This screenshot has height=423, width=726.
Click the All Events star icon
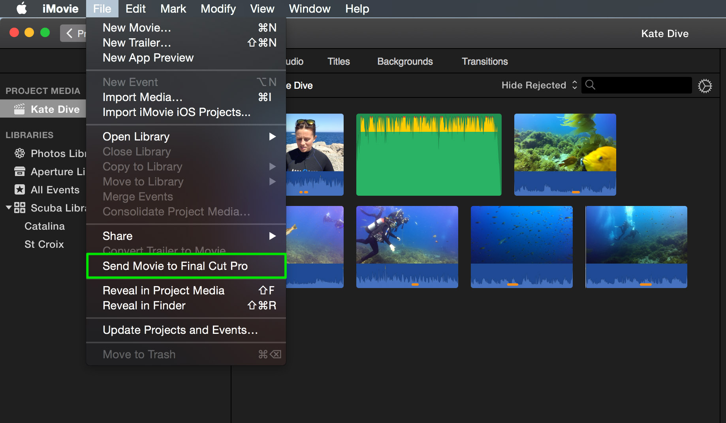coord(20,190)
